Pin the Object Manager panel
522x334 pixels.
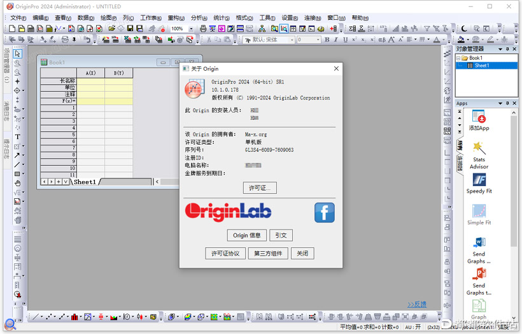[x=507, y=49]
